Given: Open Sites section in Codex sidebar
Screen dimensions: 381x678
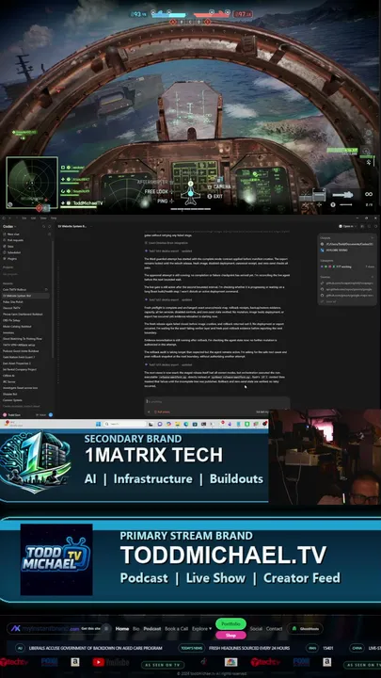Looking at the screenshot, I should pos(10,246).
